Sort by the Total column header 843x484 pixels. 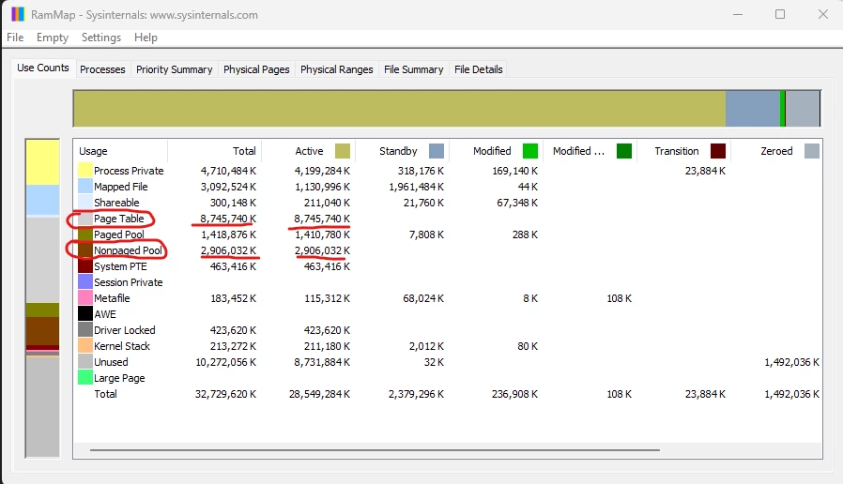tap(215, 151)
